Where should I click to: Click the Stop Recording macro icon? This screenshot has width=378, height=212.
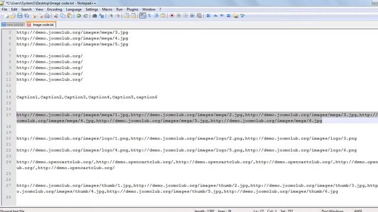[178, 16]
